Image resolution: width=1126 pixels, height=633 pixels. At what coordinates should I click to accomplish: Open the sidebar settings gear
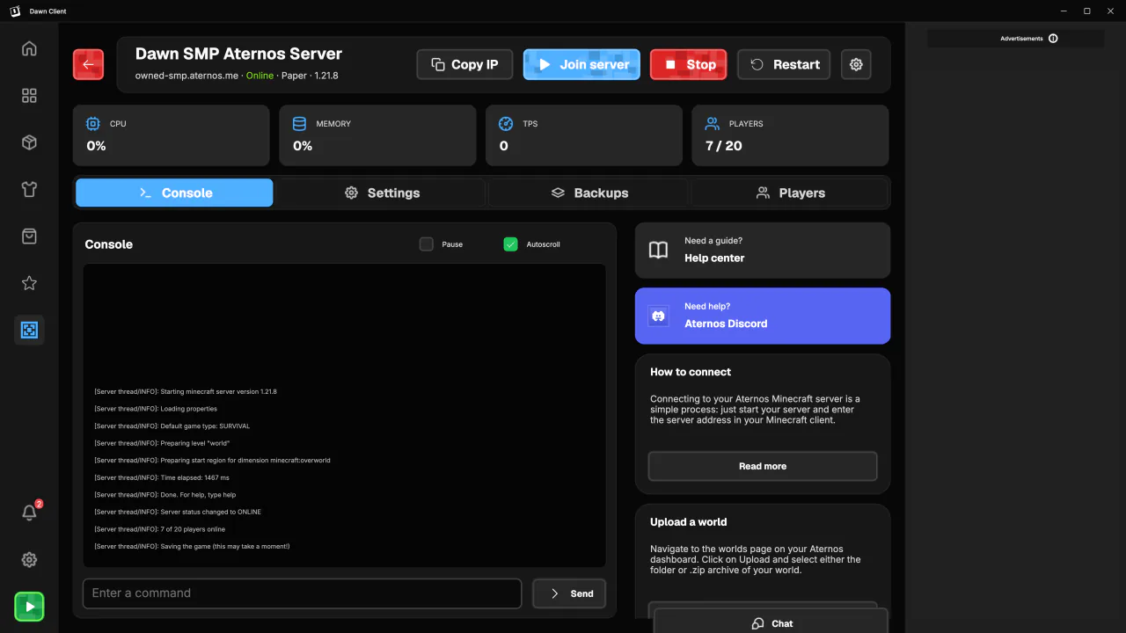(29, 560)
